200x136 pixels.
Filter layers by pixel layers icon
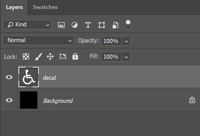point(61,25)
